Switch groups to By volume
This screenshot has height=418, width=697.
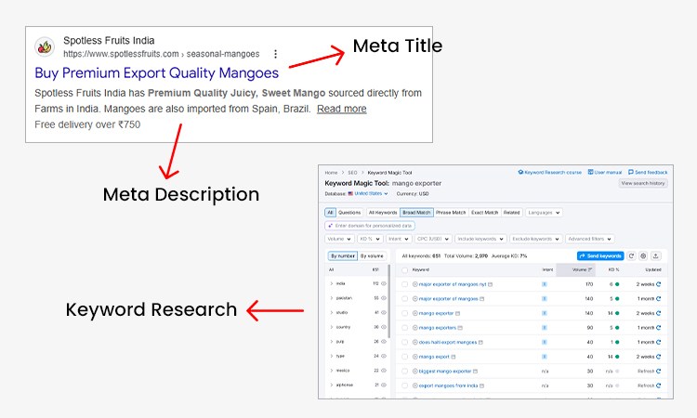click(372, 255)
